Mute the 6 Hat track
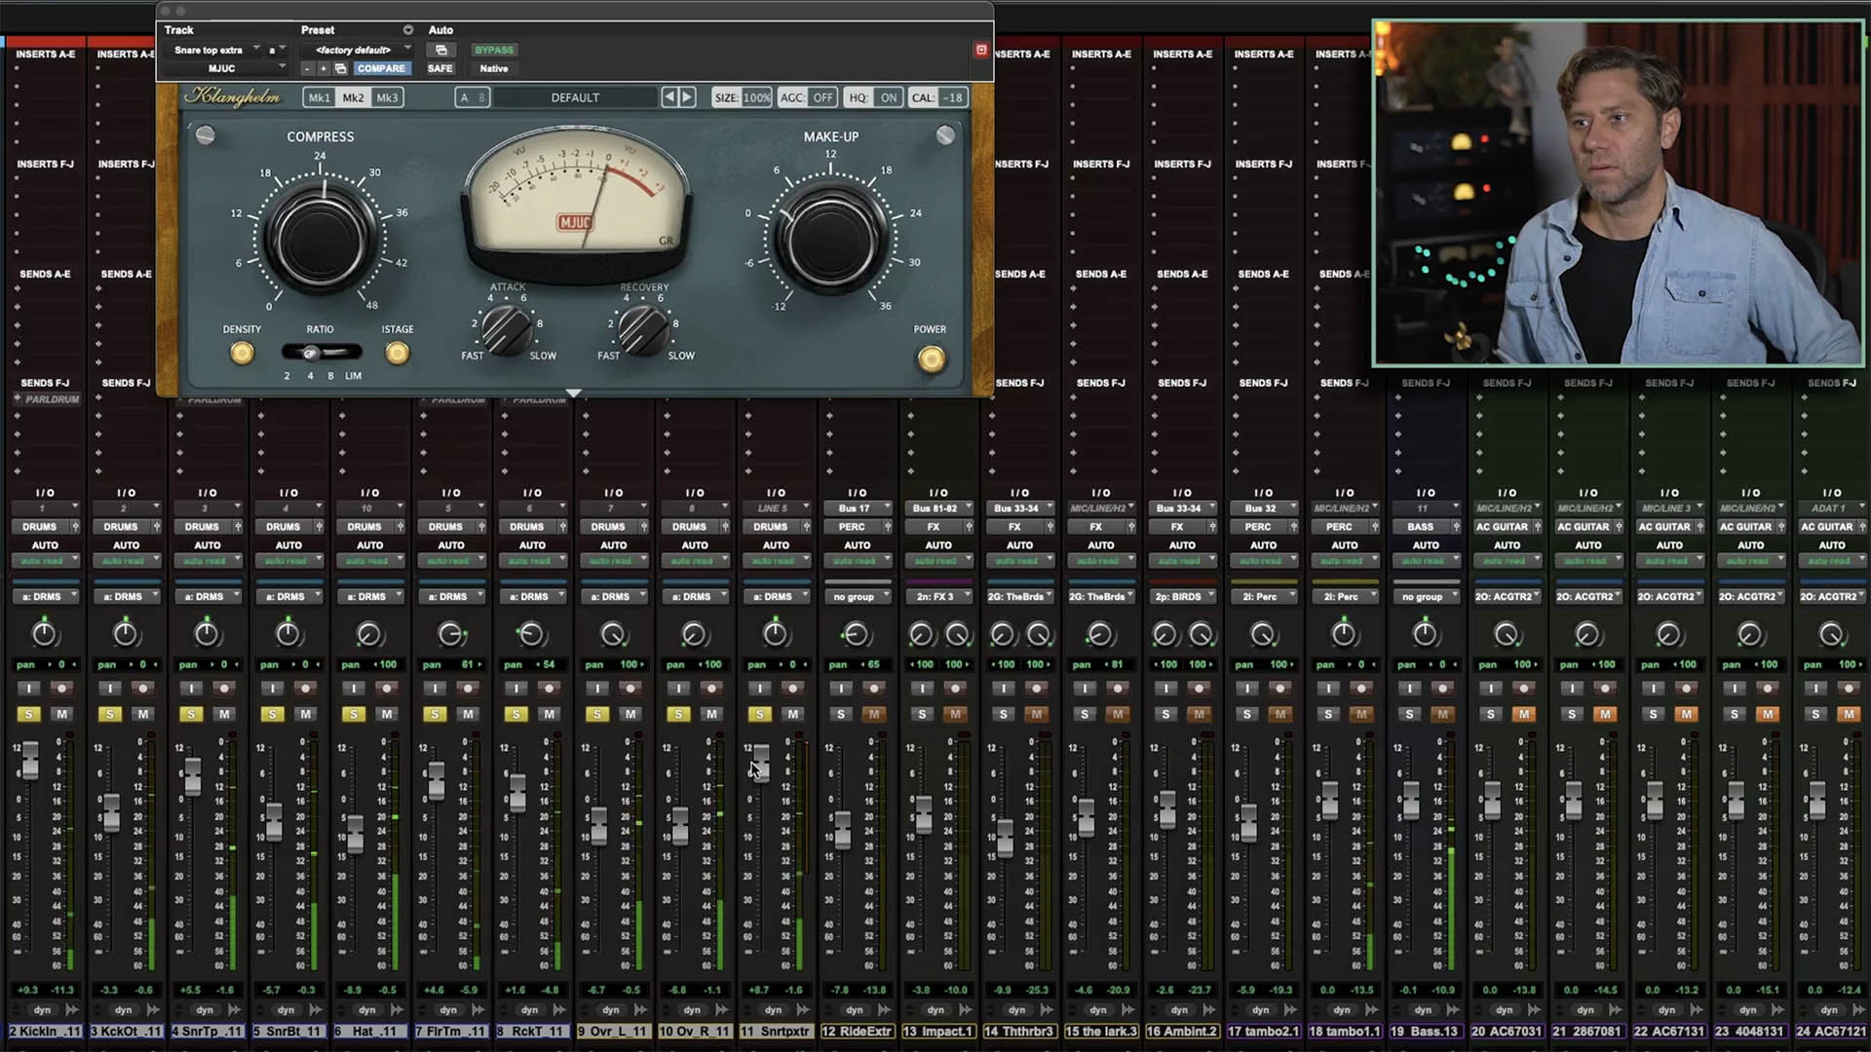1871x1052 pixels. (x=387, y=714)
